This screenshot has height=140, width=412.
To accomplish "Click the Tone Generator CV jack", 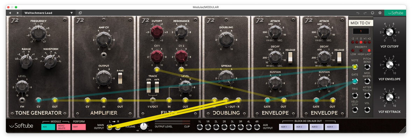I will (39, 100).
